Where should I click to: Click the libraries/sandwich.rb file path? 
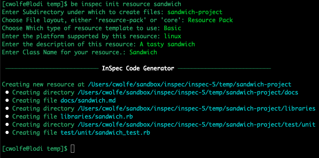97,117
